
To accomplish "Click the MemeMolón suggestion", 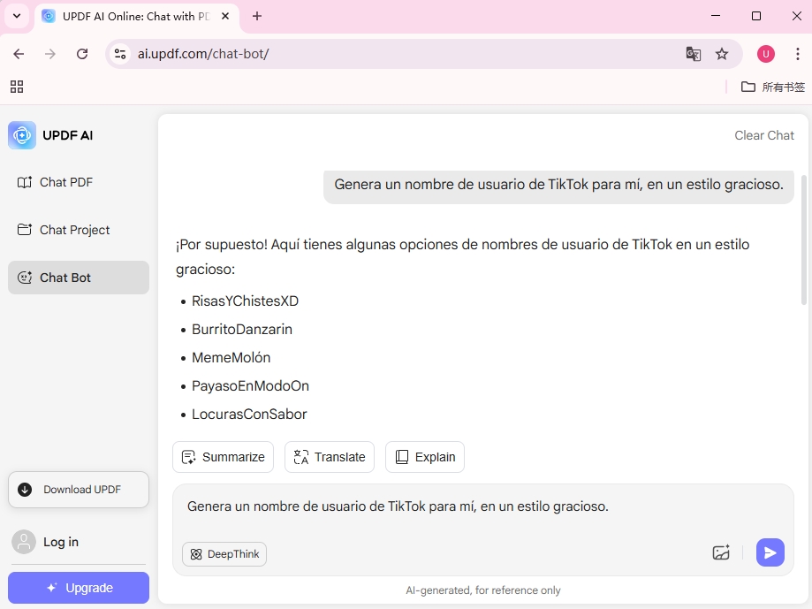I will (x=231, y=358).
